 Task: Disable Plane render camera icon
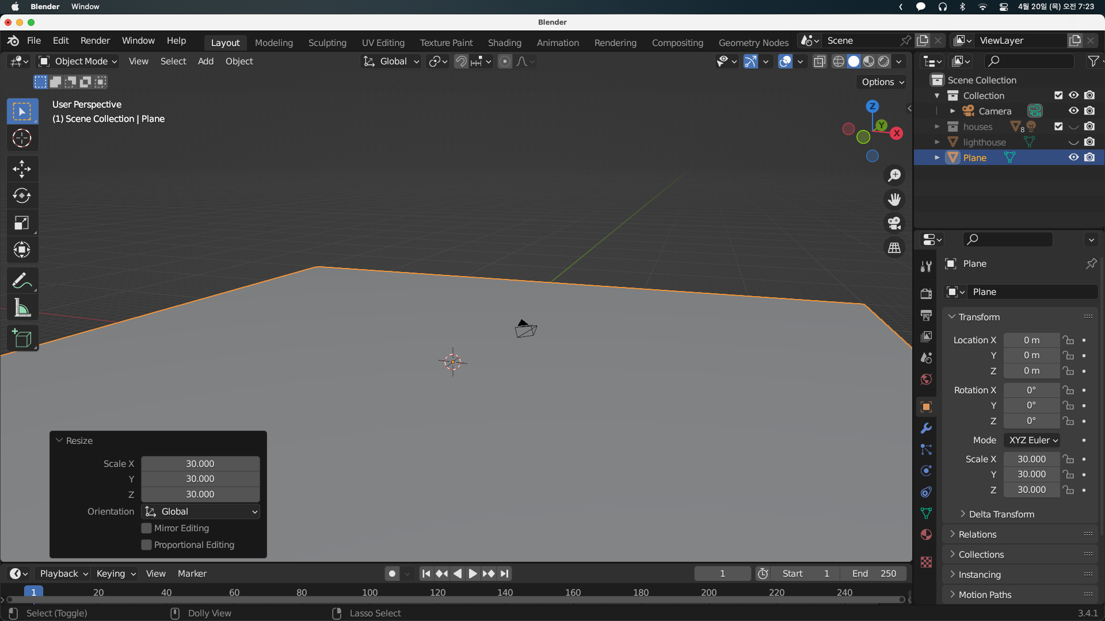click(1089, 158)
